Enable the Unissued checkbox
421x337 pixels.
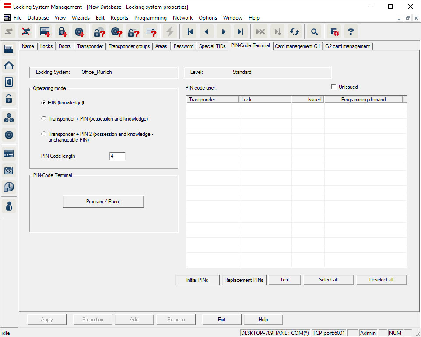(x=334, y=87)
